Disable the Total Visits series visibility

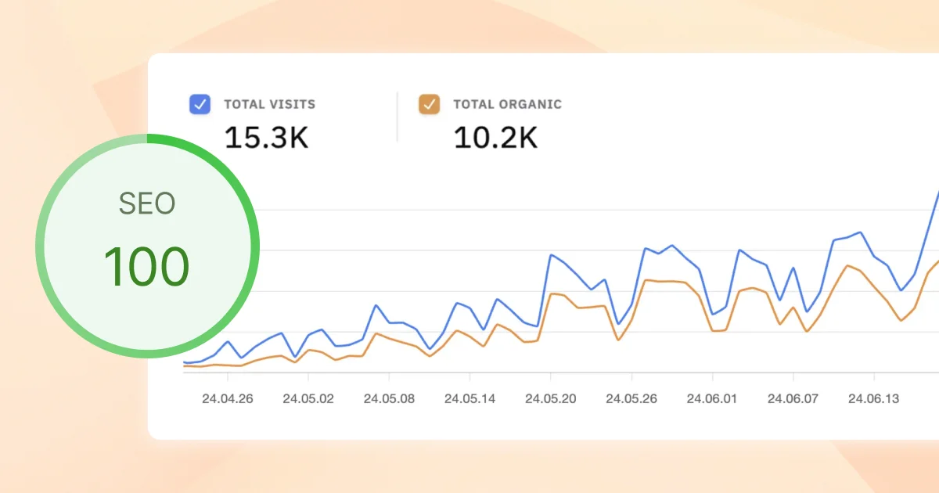click(x=200, y=103)
